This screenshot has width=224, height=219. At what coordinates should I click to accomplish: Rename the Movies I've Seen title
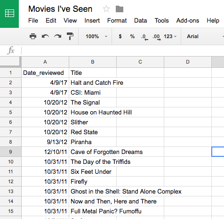(60, 9)
